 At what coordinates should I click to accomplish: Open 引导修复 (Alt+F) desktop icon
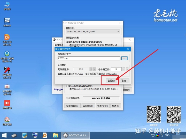point(7,90)
